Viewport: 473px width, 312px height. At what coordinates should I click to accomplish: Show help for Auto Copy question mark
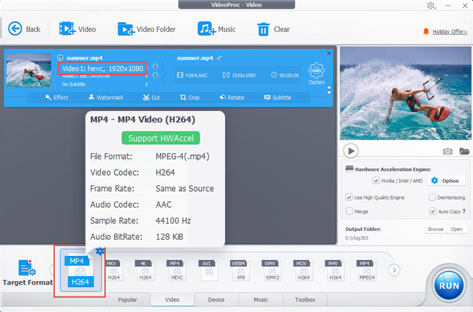(x=464, y=211)
